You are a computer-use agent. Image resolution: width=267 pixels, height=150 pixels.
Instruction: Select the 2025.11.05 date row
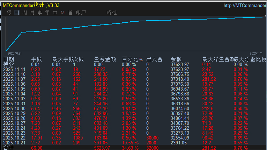pos(14,89)
